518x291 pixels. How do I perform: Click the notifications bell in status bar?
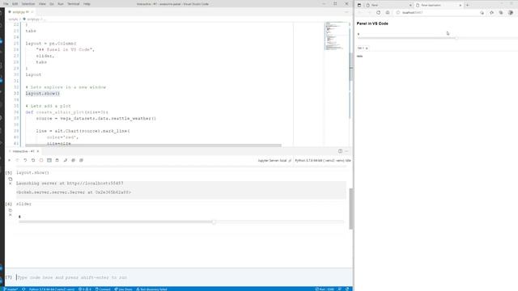[x=347, y=289]
